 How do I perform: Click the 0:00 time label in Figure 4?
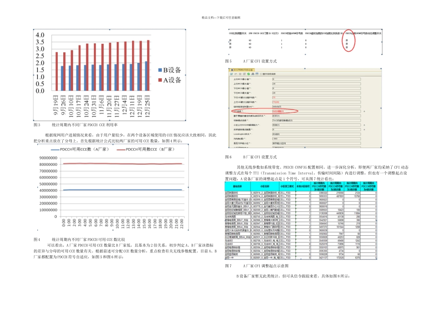(x=63, y=223)
